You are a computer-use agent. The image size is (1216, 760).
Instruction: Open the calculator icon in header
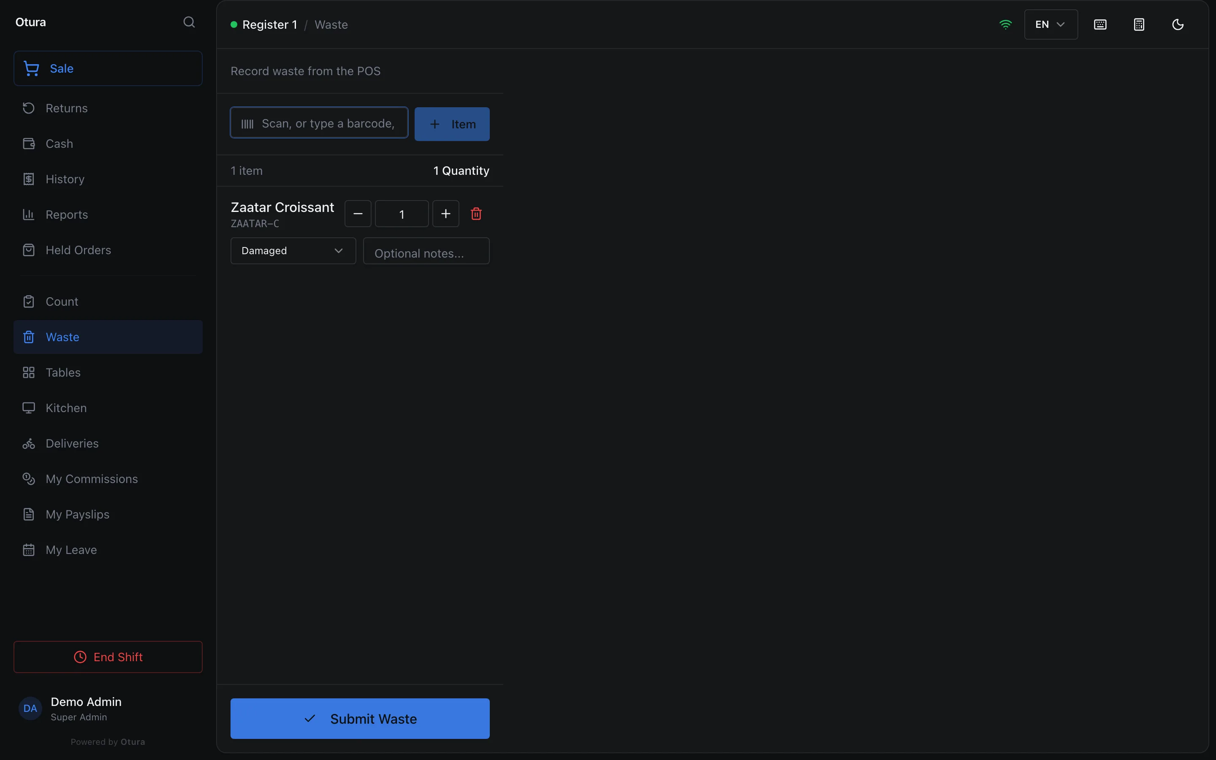(1139, 24)
